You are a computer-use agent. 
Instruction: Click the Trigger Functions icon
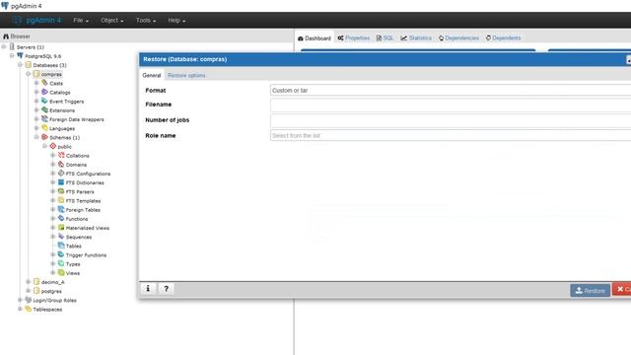[61, 254]
